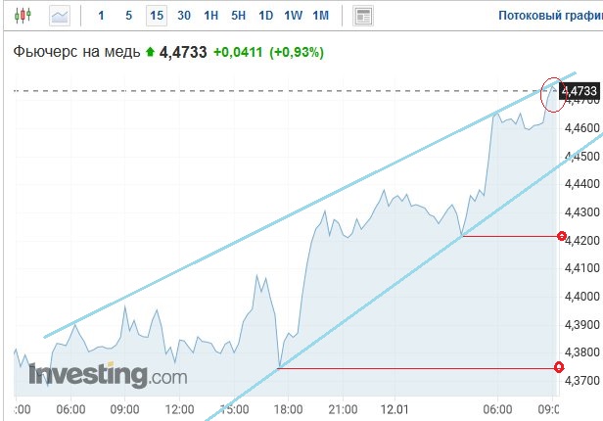Select the 5 minute timeframe
The image size is (603, 421).
[x=129, y=16]
